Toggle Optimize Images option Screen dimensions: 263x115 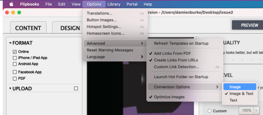tap(185, 97)
